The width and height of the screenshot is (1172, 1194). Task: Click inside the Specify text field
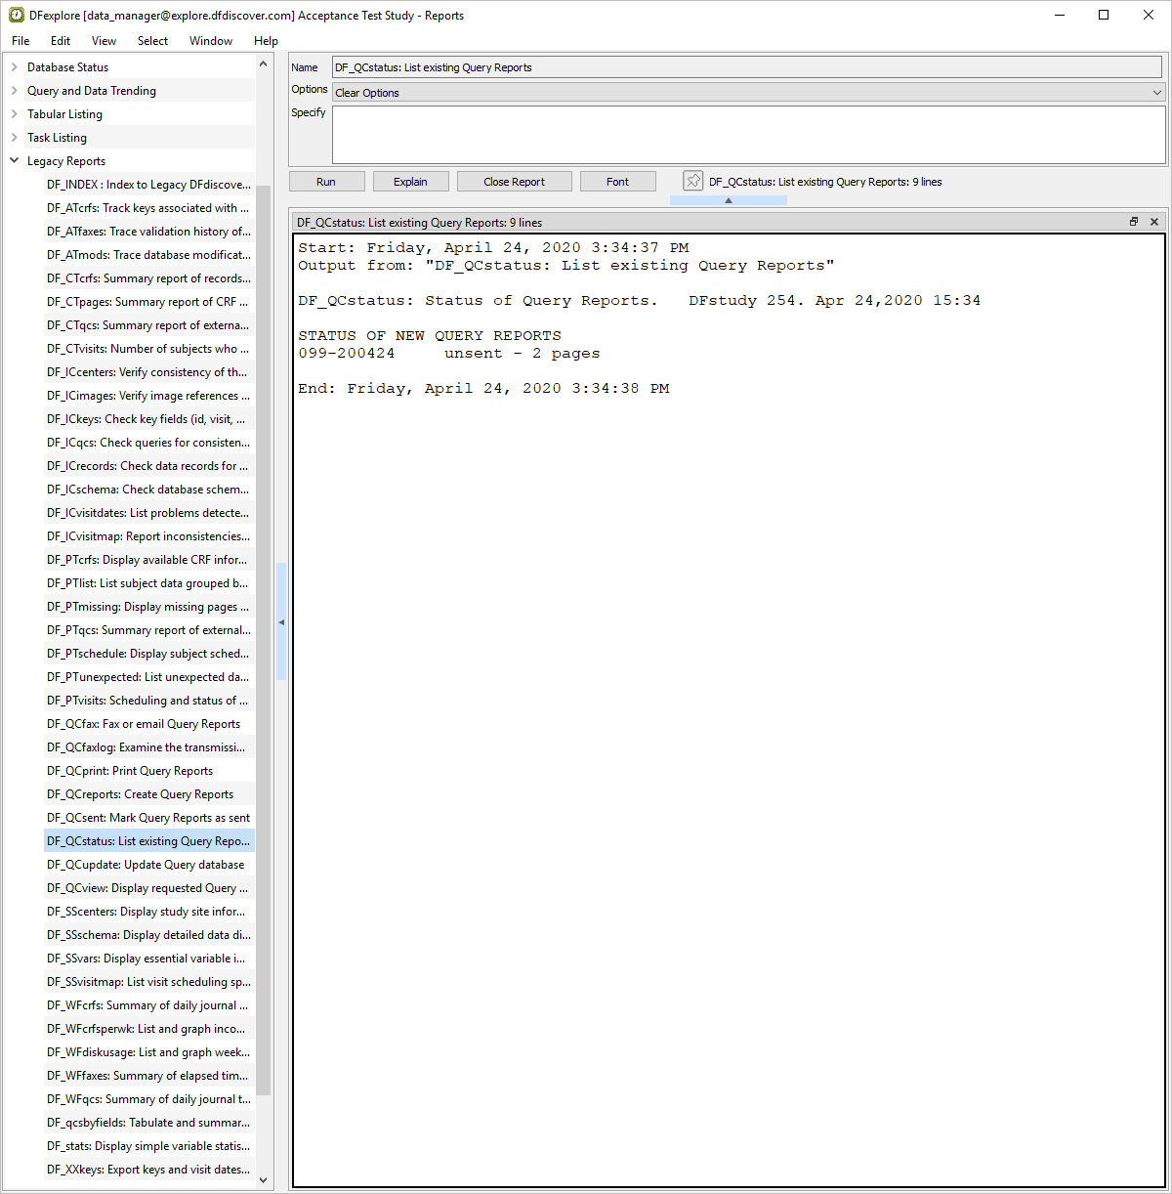[747, 135]
